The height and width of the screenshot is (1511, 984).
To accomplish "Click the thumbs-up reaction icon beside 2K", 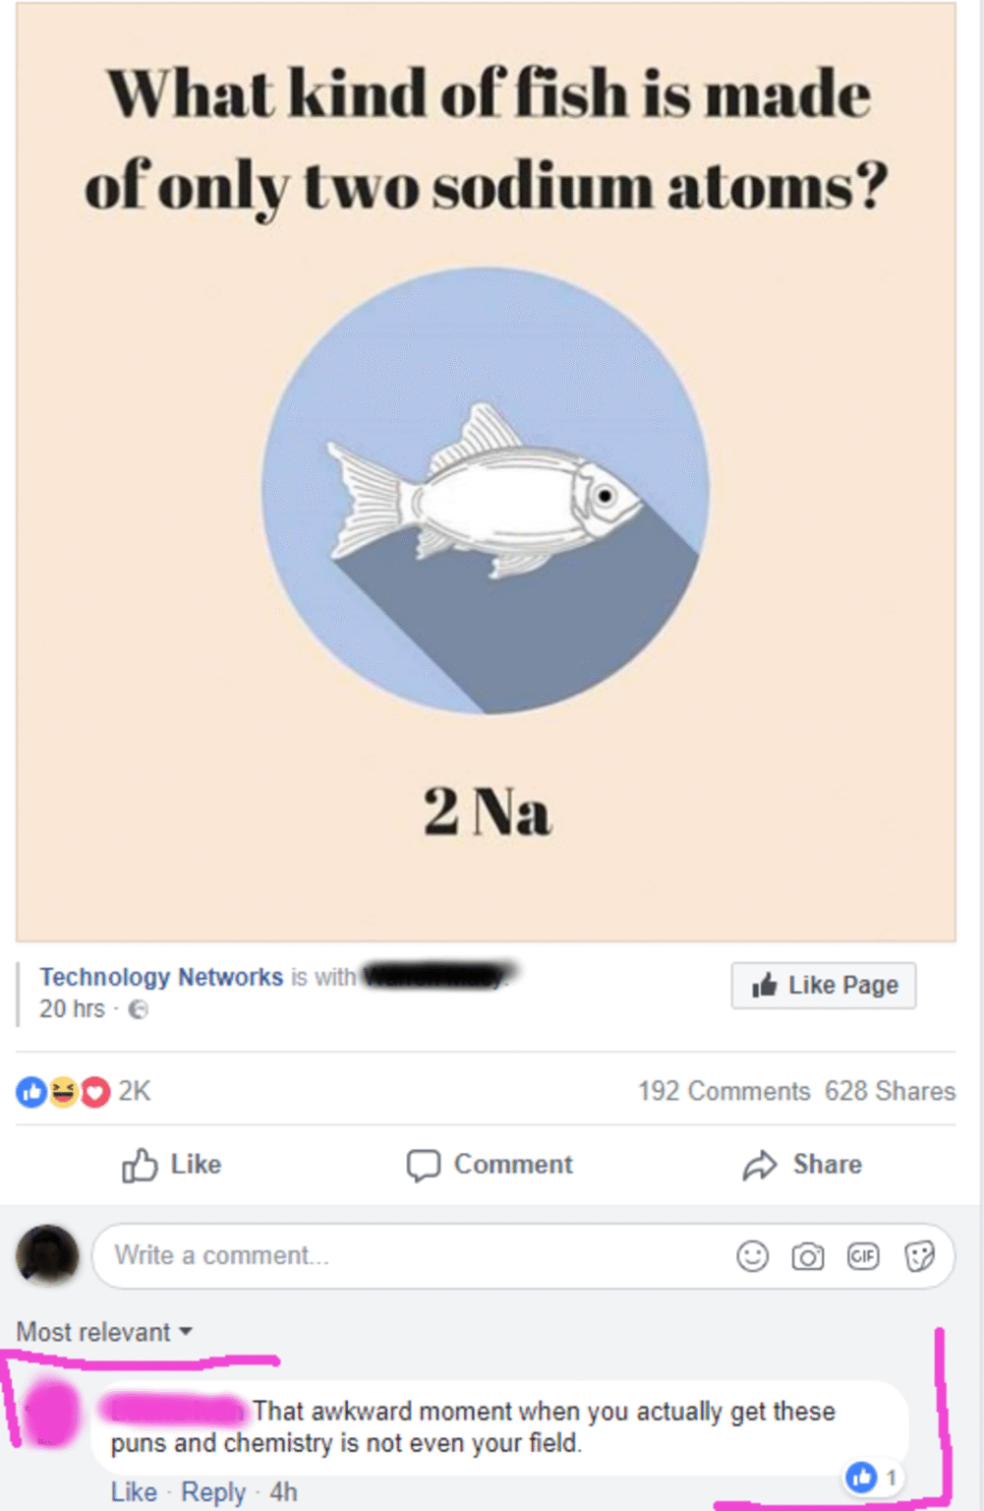I will tap(31, 1091).
